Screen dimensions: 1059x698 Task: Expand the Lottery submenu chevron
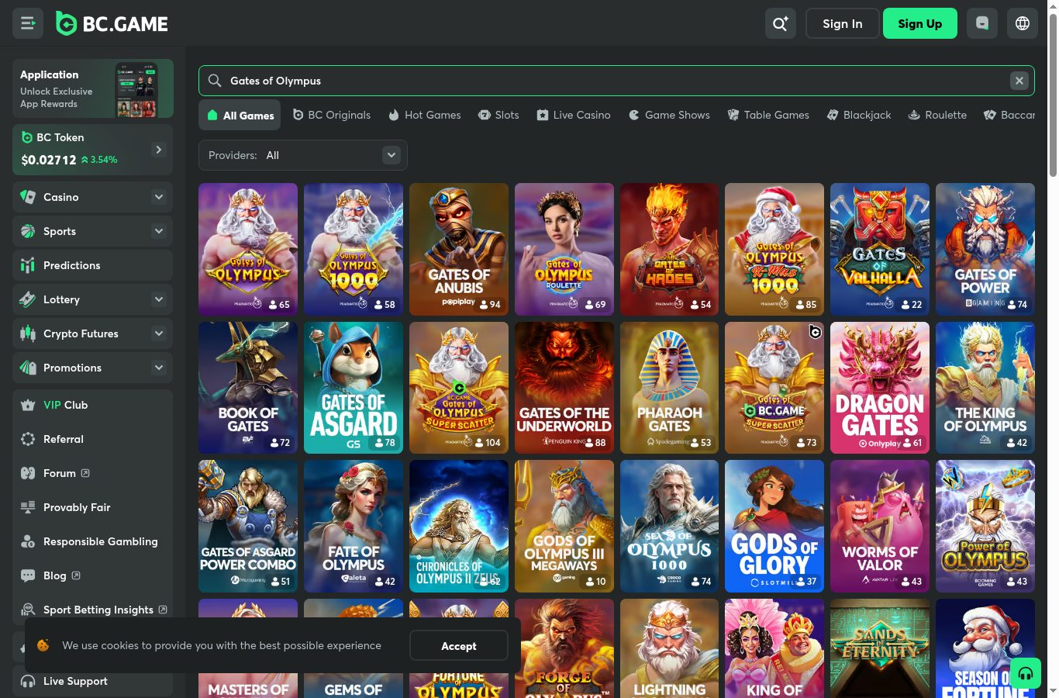pyautogui.click(x=159, y=299)
